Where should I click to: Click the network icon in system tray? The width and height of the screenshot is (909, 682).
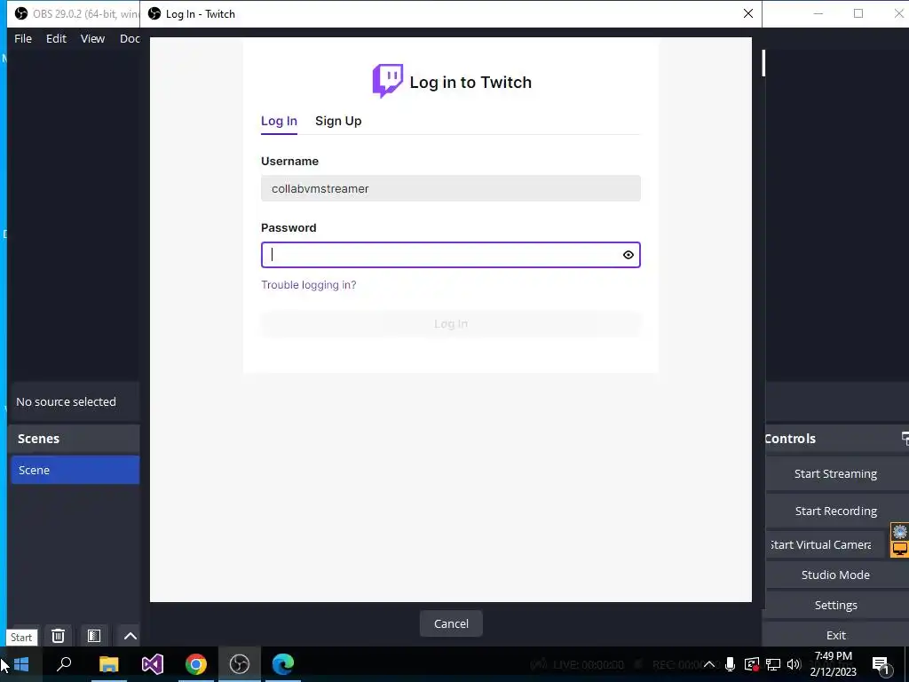pos(773,664)
